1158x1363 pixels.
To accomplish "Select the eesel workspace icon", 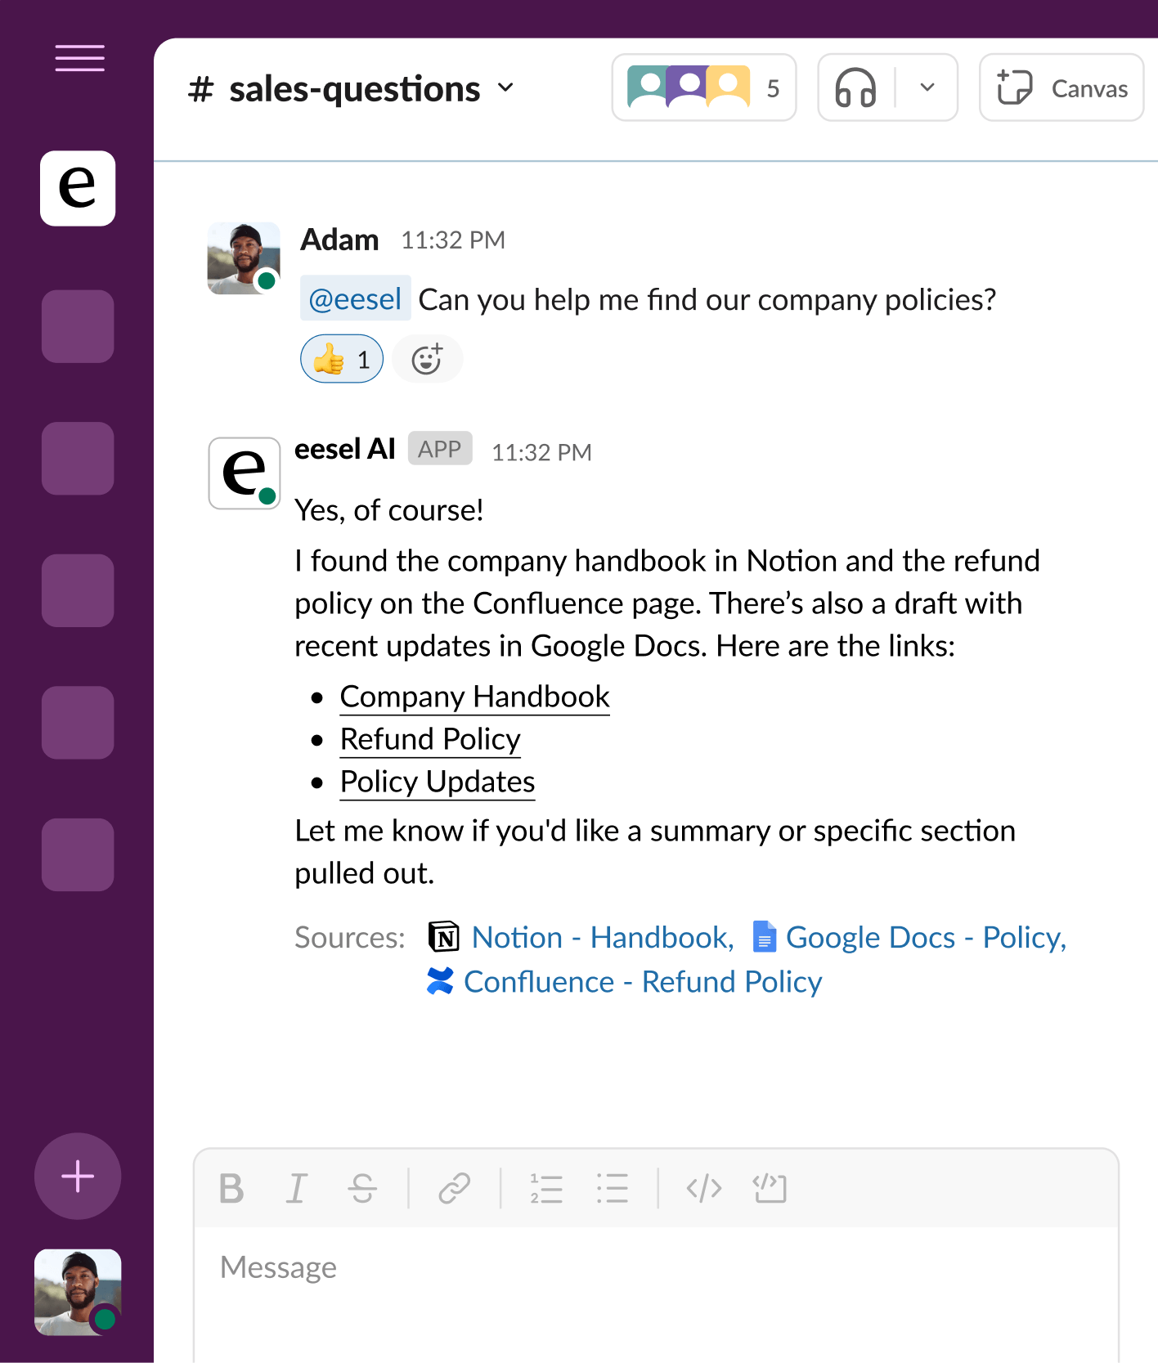I will click(78, 188).
